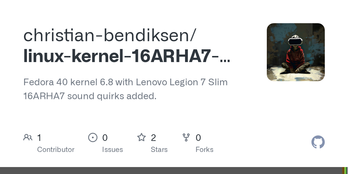Viewport: 348px width, 174px height.
Task: Click the light green language bar segment
Action: [345, 171]
